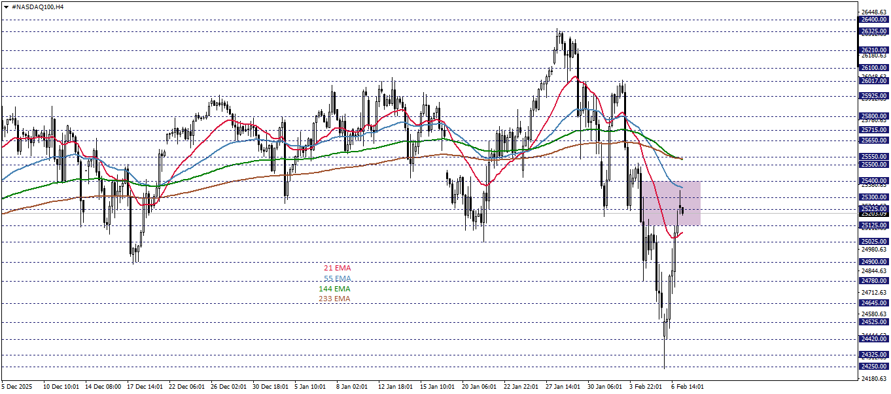Select the 26400.00 price level tag

[x=873, y=20]
